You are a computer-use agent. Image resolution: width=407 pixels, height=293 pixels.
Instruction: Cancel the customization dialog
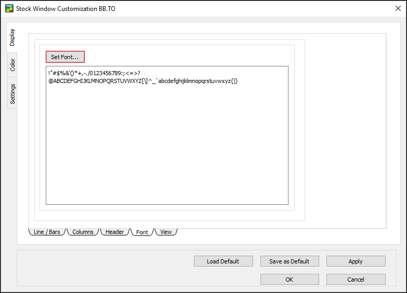[356, 280]
